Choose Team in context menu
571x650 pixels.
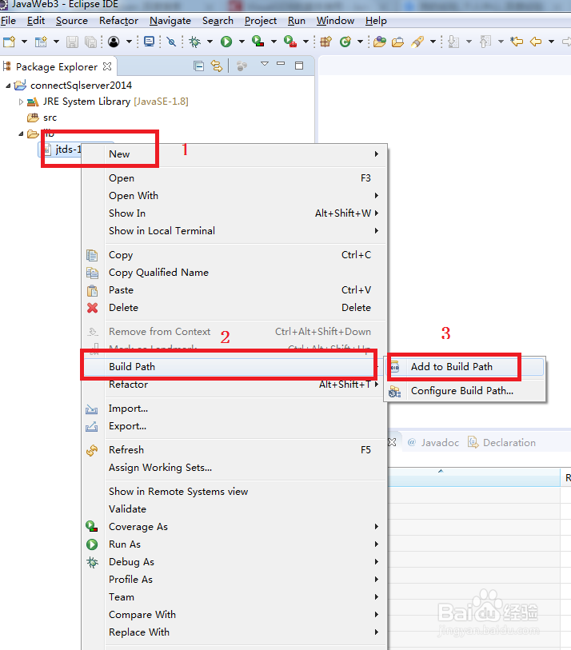[234, 597]
